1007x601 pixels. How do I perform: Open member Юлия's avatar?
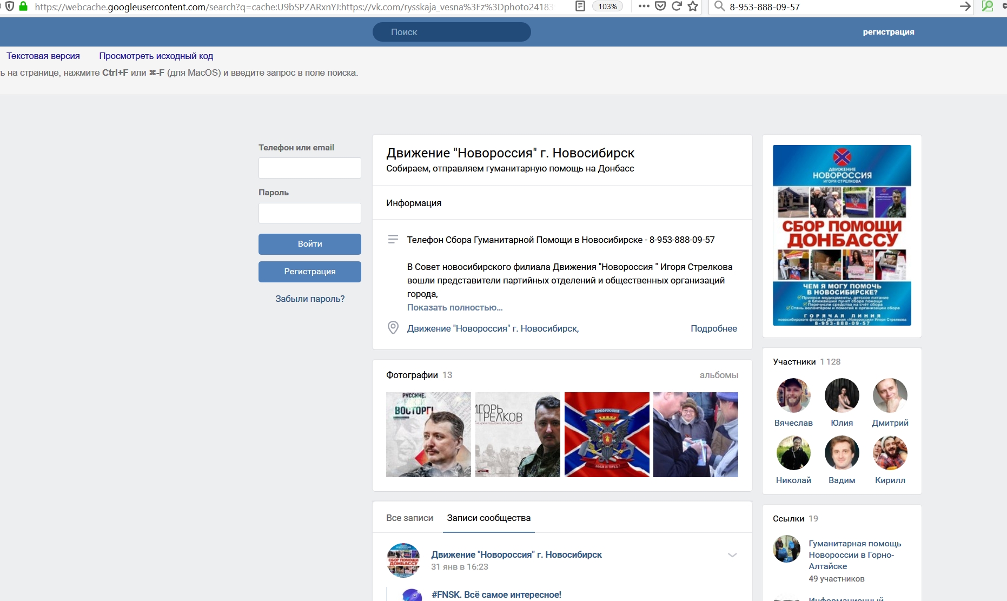coord(842,395)
